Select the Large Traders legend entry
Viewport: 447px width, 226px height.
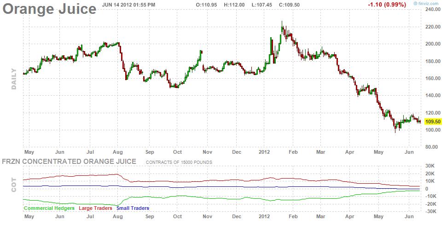tap(95, 209)
